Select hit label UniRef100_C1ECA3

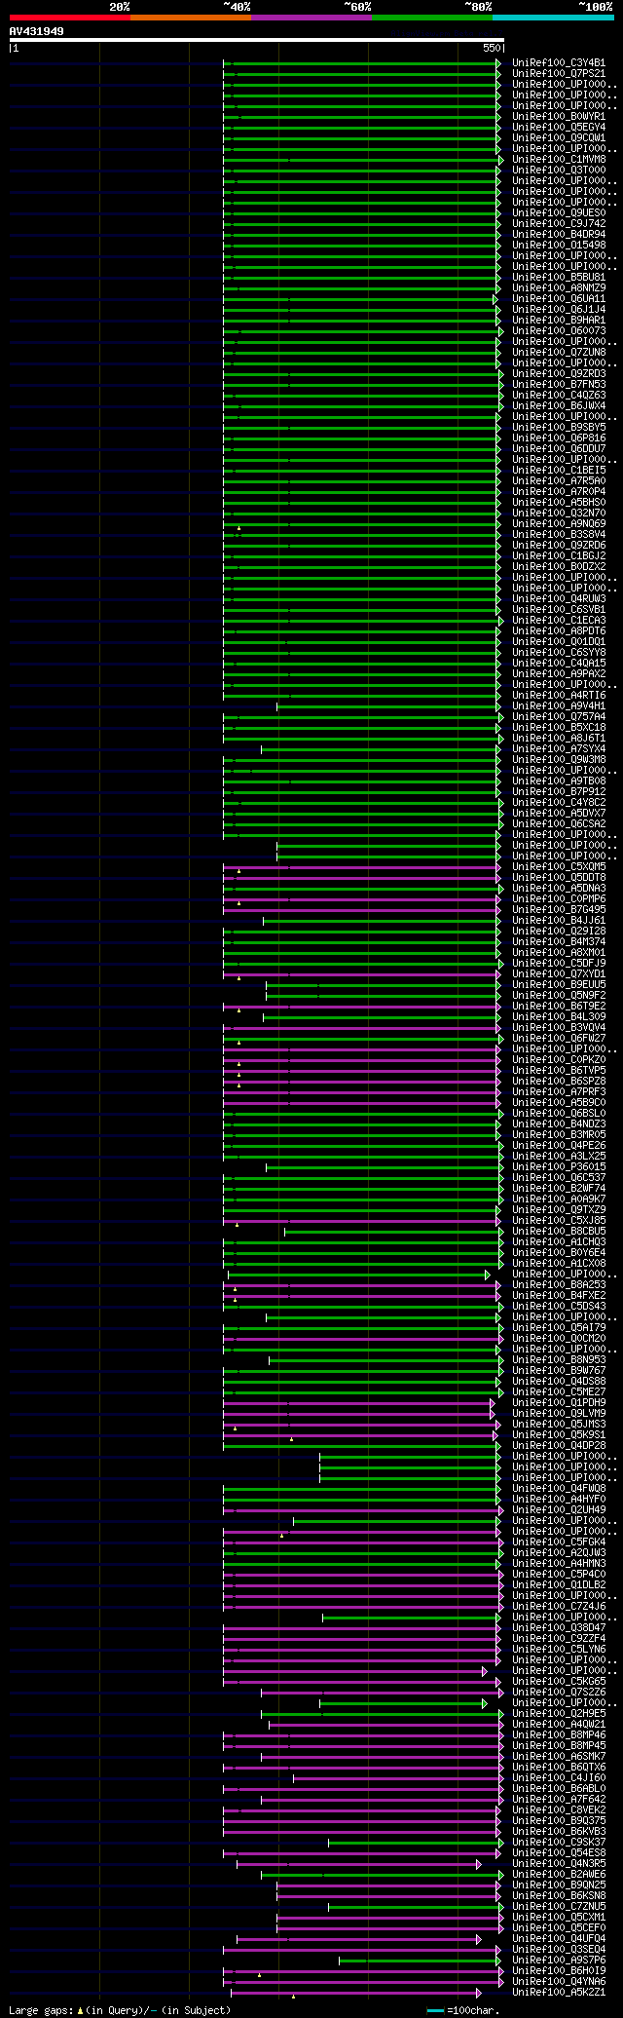(x=559, y=621)
